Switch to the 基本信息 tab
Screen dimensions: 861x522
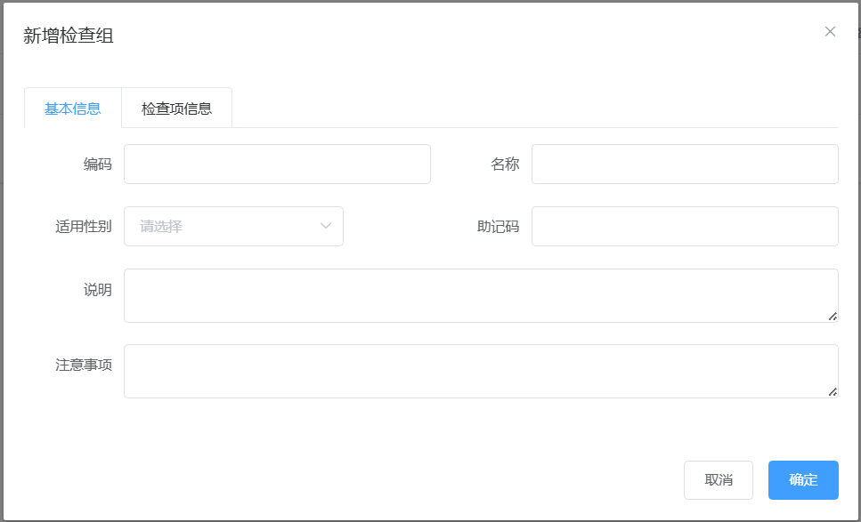72,108
